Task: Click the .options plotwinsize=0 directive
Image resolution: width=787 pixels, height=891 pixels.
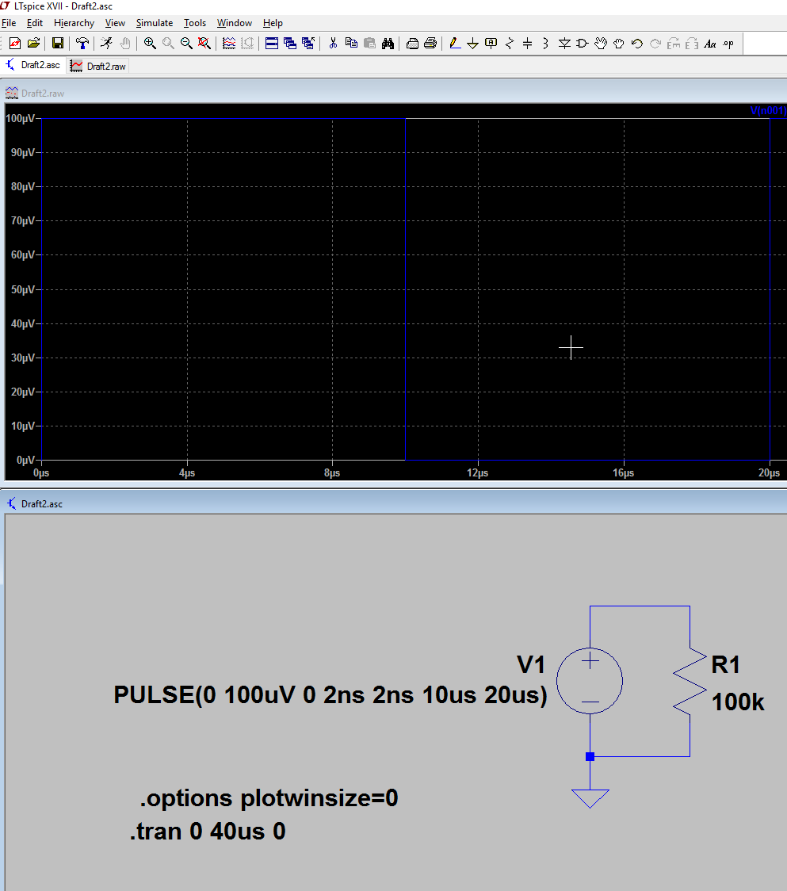Action: tap(269, 798)
